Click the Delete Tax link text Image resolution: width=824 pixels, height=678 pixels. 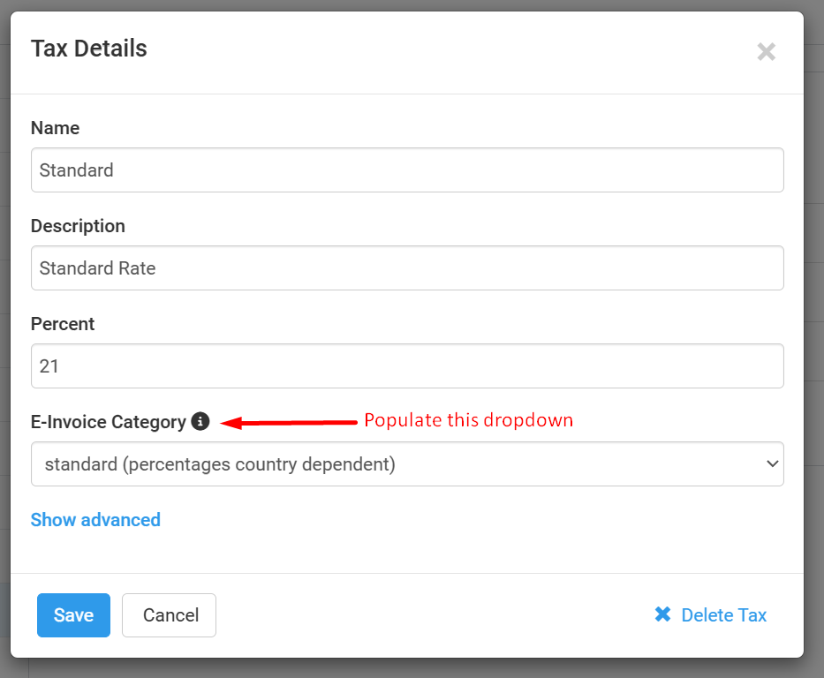point(723,615)
